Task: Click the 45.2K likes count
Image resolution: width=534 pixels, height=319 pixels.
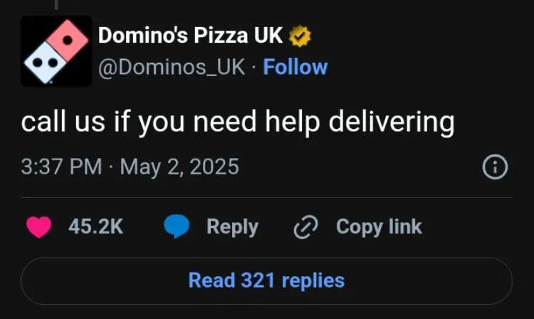Action: click(x=95, y=226)
